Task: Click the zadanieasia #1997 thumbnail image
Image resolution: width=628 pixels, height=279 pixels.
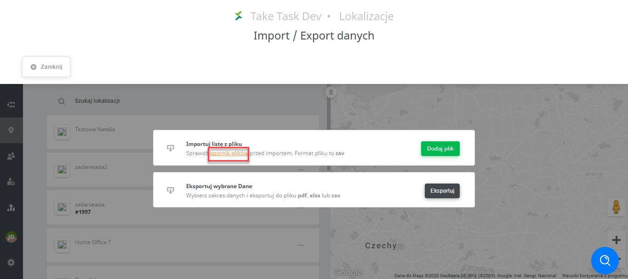Action: pyautogui.click(x=62, y=207)
